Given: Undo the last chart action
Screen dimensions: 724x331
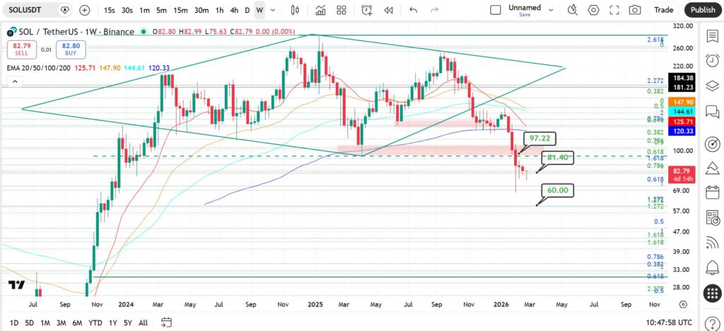Looking at the screenshot, I should [413, 10].
